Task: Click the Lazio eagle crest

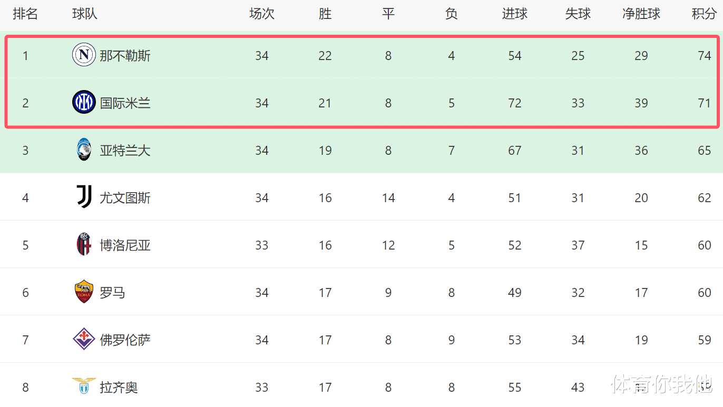Action: [84, 386]
